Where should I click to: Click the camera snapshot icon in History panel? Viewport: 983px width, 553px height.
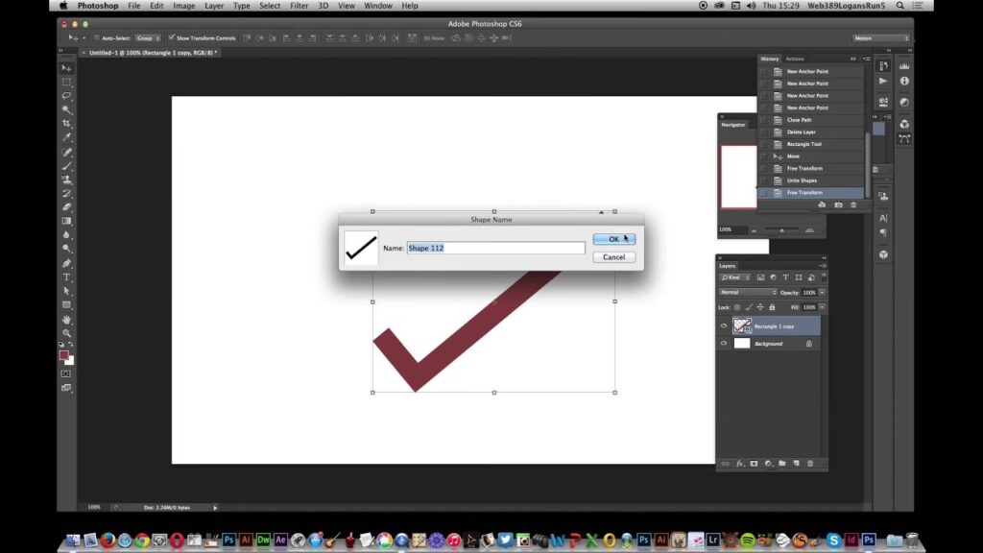click(x=838, y=204)
